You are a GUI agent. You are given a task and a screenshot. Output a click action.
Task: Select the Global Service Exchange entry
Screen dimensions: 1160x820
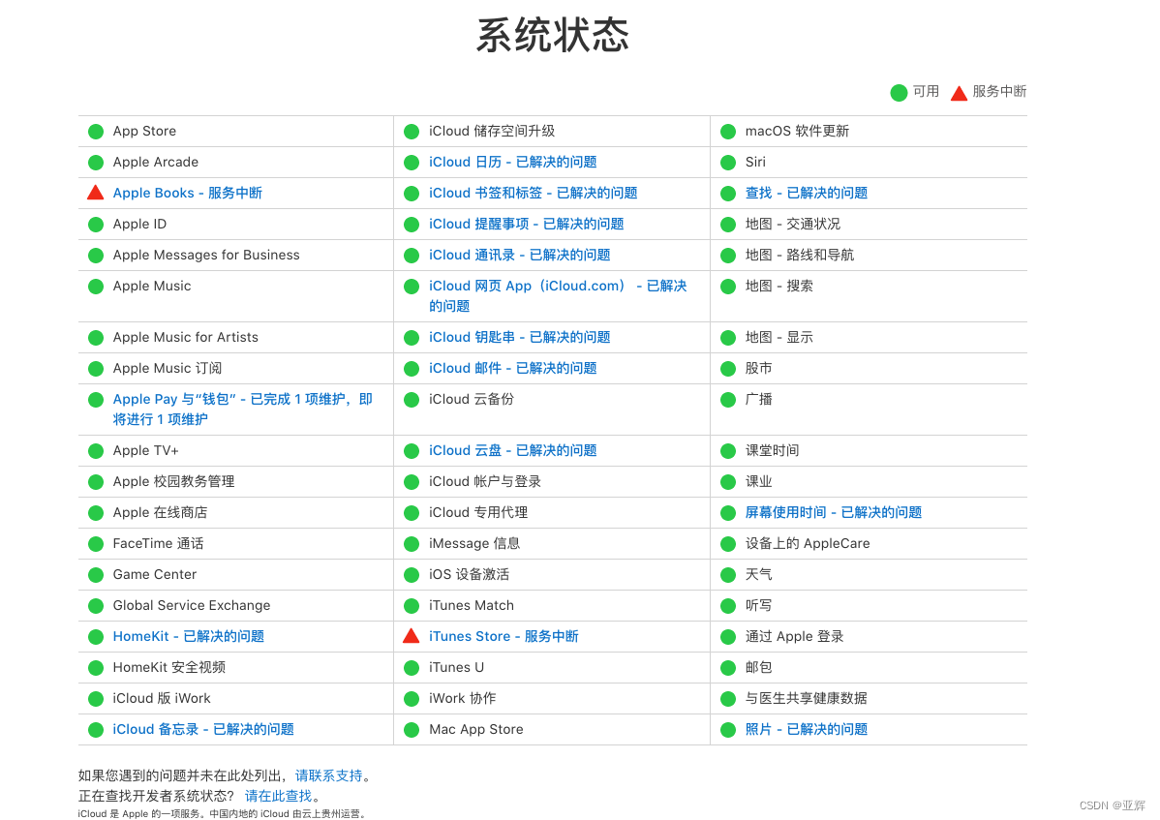click(192, 606)
